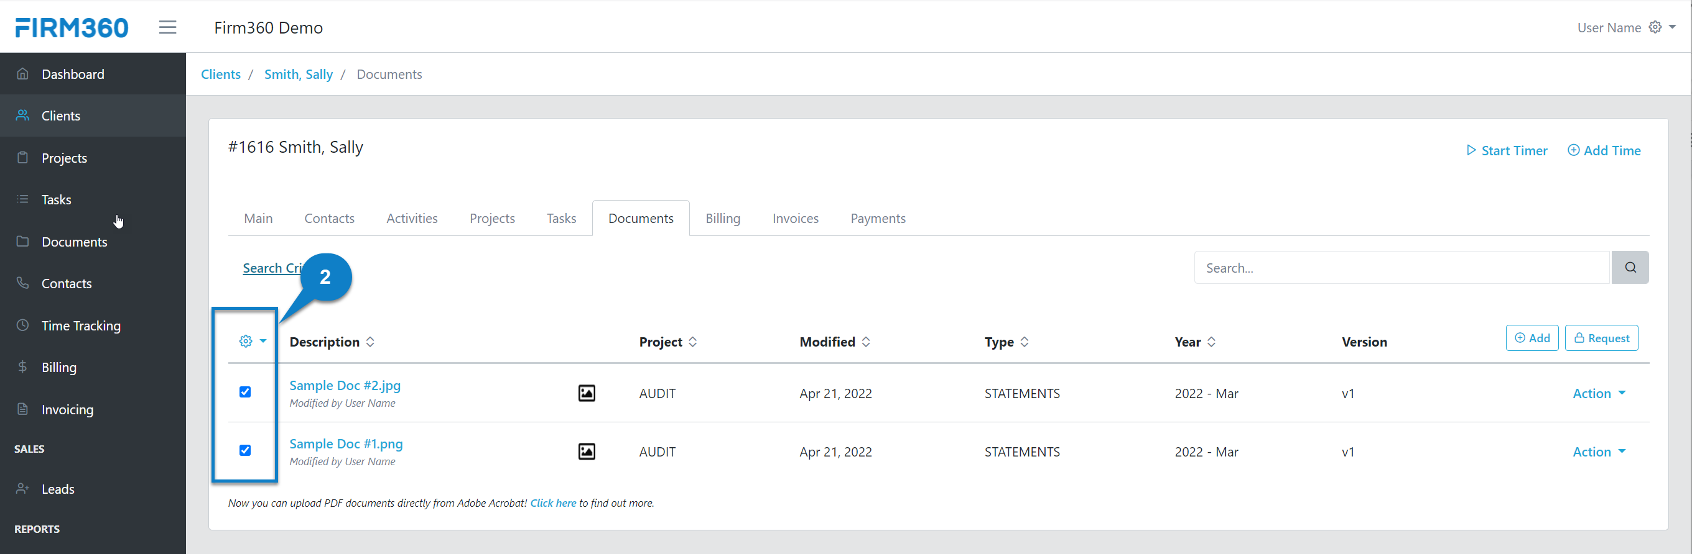Go to Projects in the sidebar

[x=93, y=158]
